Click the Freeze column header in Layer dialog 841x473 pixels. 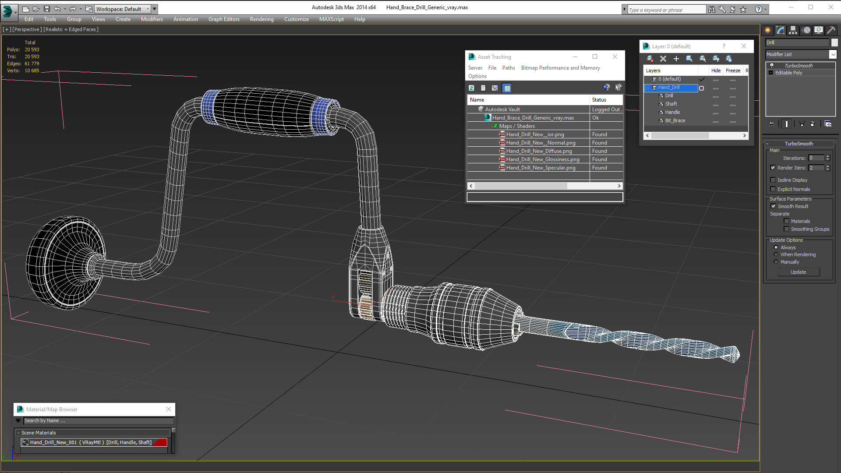click(733, 71)
